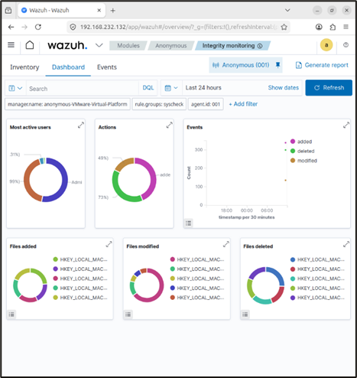Image resolution: width=357 pixels, height=378 pixels.
Task: Open the saved queries dropdown
Action: click(x=15, y=88)
